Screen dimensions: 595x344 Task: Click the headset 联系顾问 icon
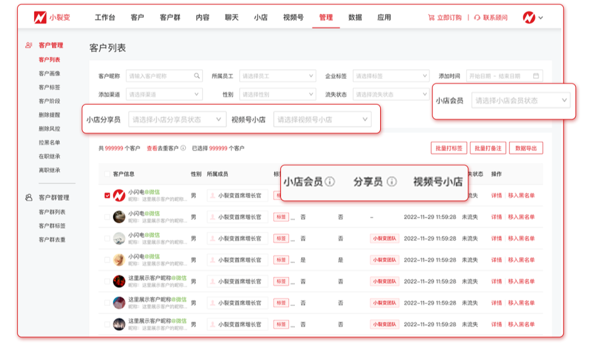(477, 18)
